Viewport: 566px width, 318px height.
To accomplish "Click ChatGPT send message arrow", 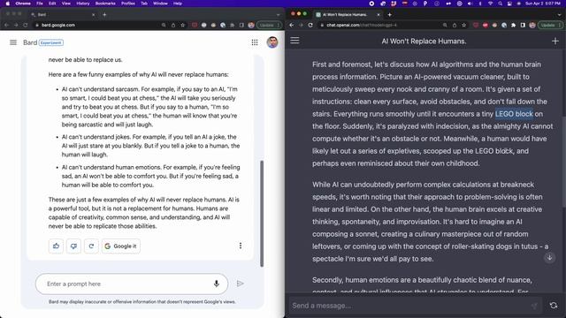I will click(x=534, y=306).
